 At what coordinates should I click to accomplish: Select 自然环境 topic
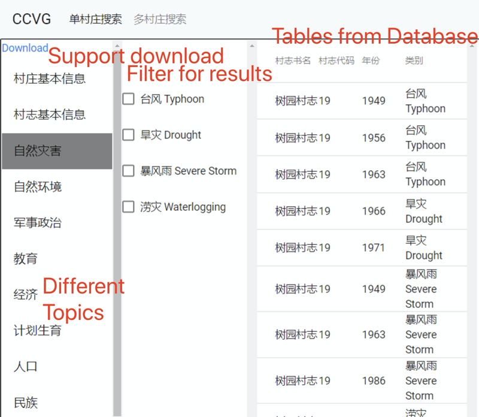pyautogui.click(x=57, y=187)
